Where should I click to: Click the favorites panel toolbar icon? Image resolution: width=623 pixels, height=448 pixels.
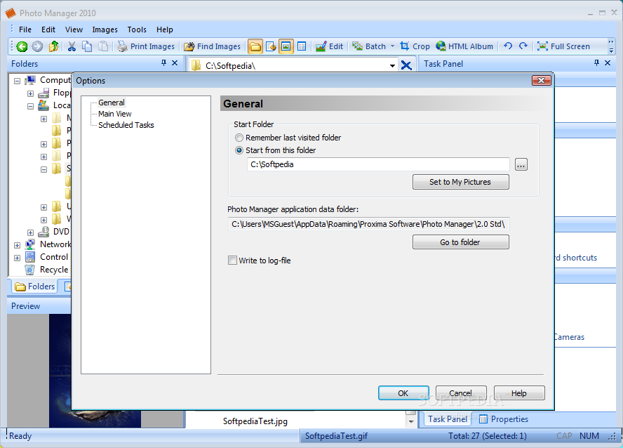tap(271, 46)
